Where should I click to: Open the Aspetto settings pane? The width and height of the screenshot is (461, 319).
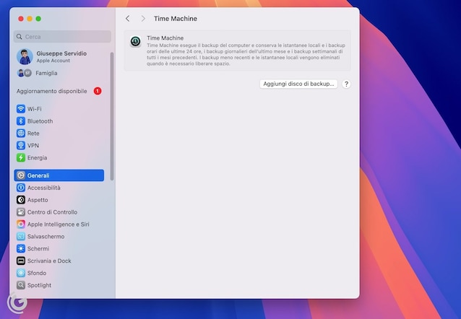[38, 200]
